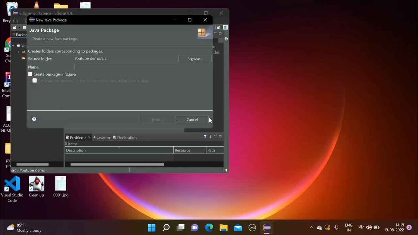The width and height of the screenshot is (418, 235).
Task: Open the Problems view three-dot menu
Action: (210, 136)
